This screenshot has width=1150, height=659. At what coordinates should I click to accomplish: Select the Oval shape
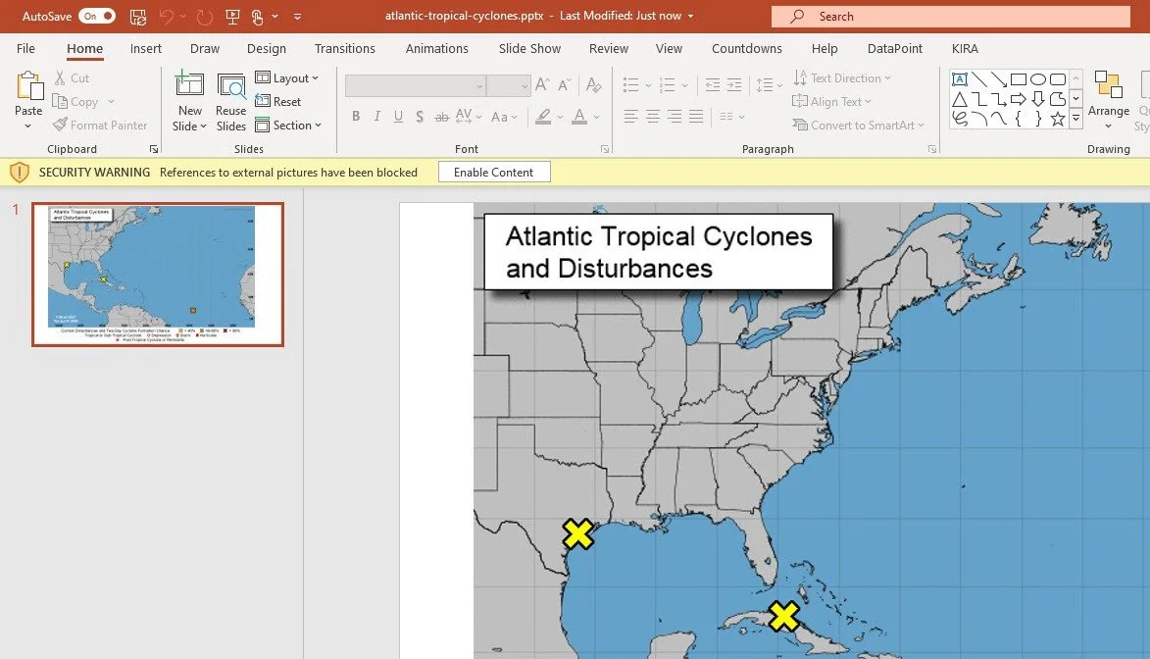1038,79
